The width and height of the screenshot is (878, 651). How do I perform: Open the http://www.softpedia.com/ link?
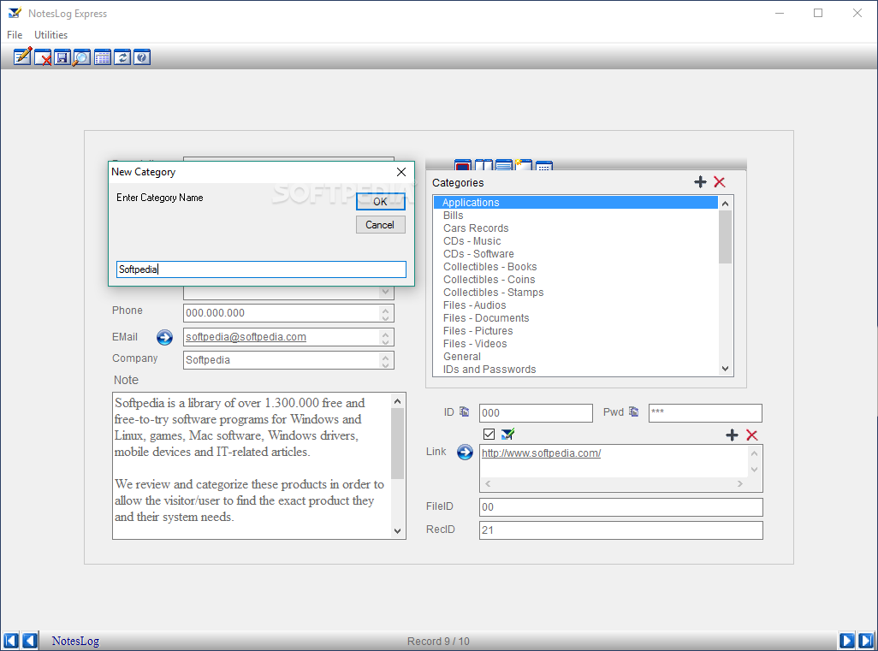click(x=541, y=453)
